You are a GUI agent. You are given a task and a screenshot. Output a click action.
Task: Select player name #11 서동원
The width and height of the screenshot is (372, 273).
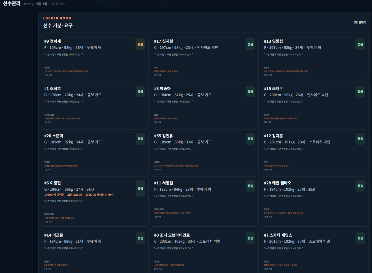tap(164, 183)
